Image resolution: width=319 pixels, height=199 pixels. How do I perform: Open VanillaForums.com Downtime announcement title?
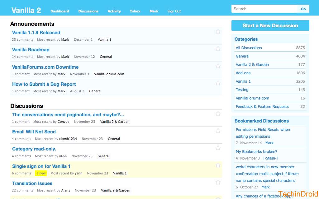(45, 67)
